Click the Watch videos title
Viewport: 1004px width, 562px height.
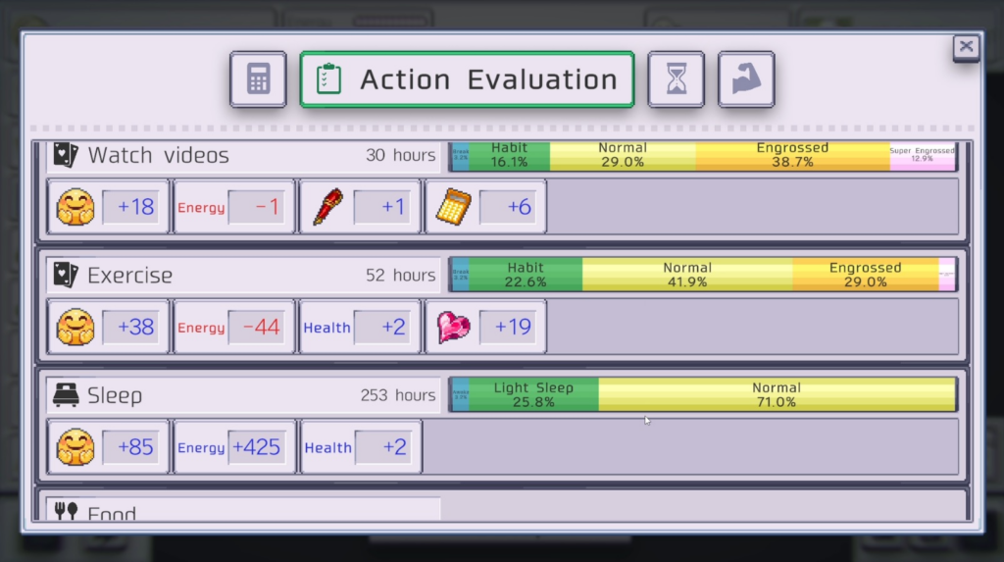pos(158,155)
